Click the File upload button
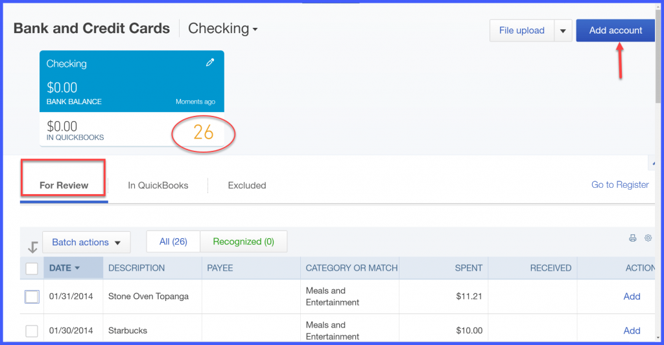664x345 pixels. point(522,30)
